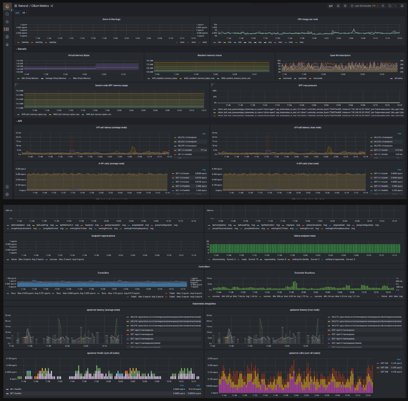Toggle the Average Virtual Memory series
The height and width of the screenshot is (401, 408).
pyautogui.click(x=56, y=78)
